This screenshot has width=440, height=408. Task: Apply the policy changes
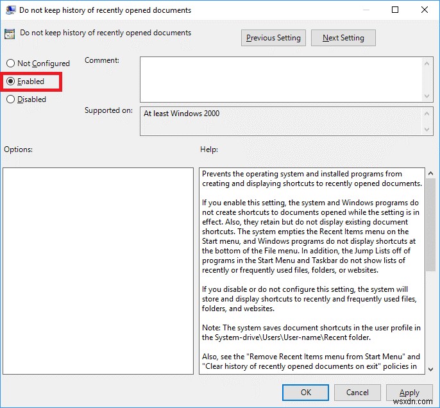(409, 393)
